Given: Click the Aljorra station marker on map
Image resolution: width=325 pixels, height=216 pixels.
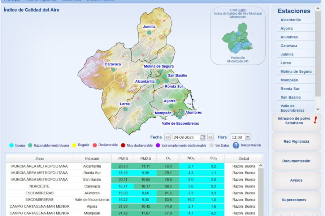Looking at the screenshot, I should [x=171, y=106].
